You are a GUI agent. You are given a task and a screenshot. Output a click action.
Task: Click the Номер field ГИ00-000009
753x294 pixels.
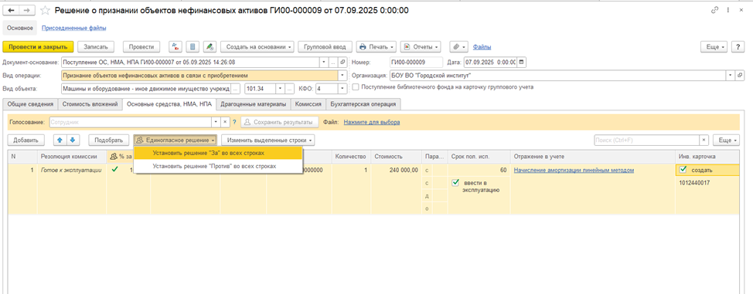[415, 63]
